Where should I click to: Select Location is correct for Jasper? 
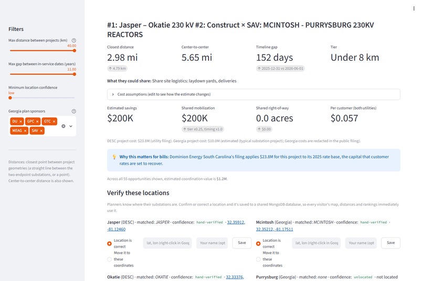coord(109,243)
